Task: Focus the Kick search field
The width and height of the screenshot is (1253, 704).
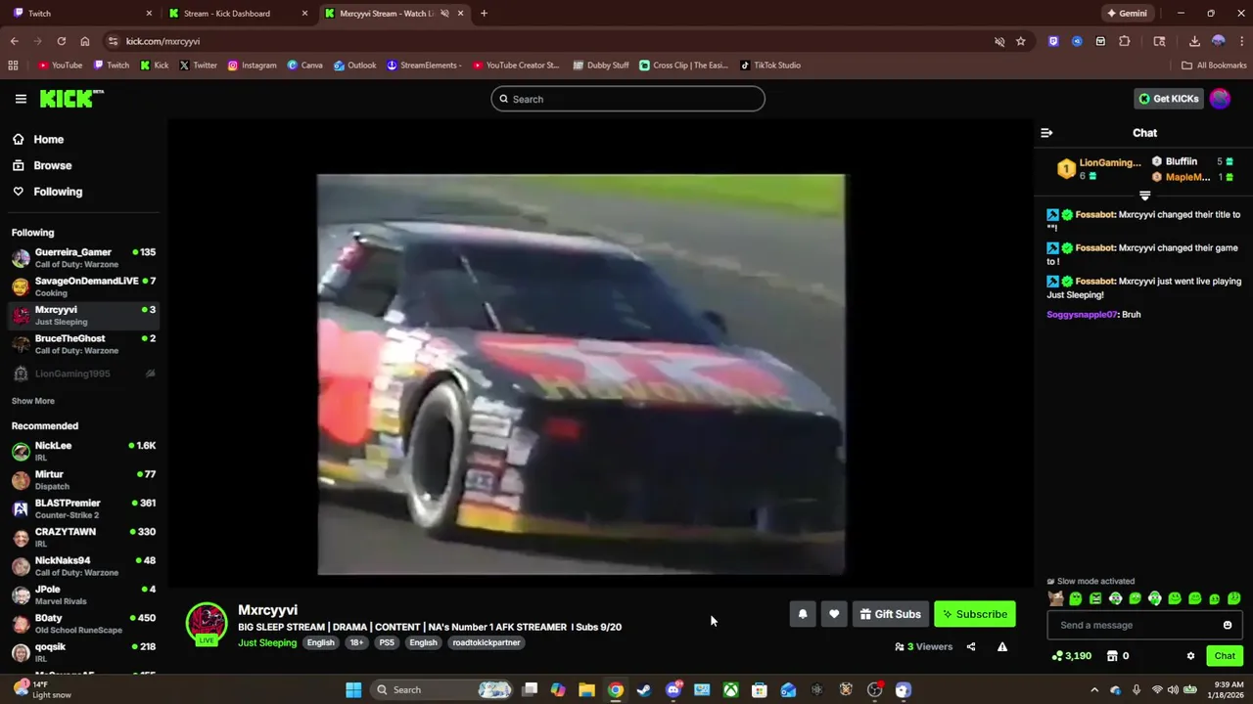Action: point(627,99)
